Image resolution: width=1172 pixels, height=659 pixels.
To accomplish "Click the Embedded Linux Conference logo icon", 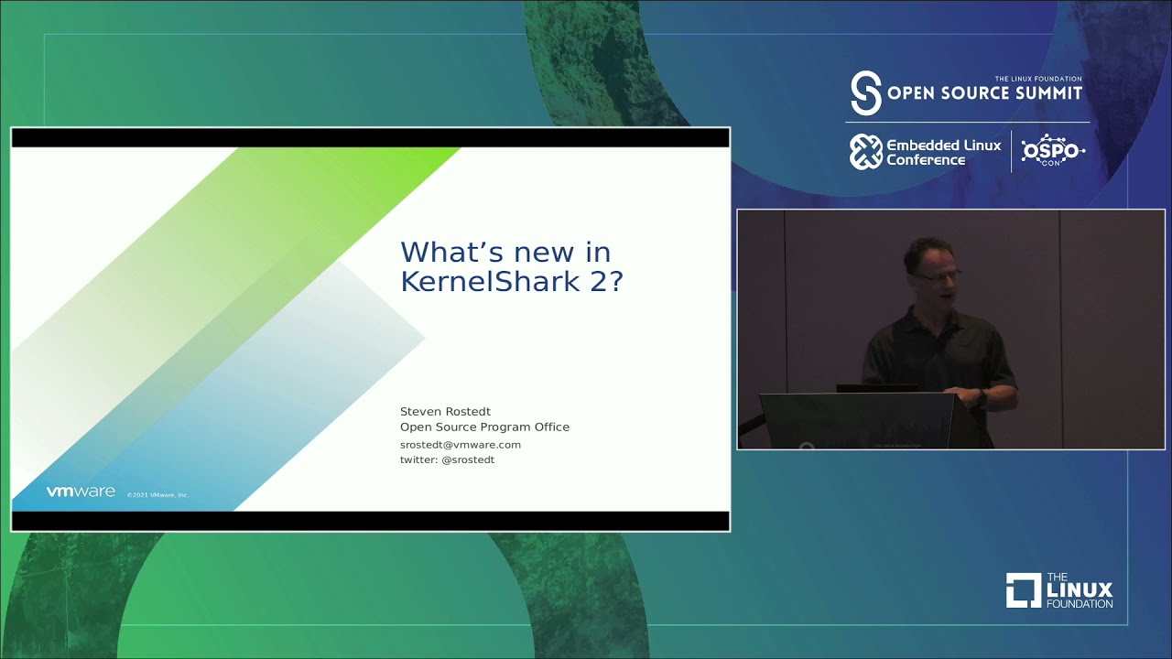I will tap(865, 152).
